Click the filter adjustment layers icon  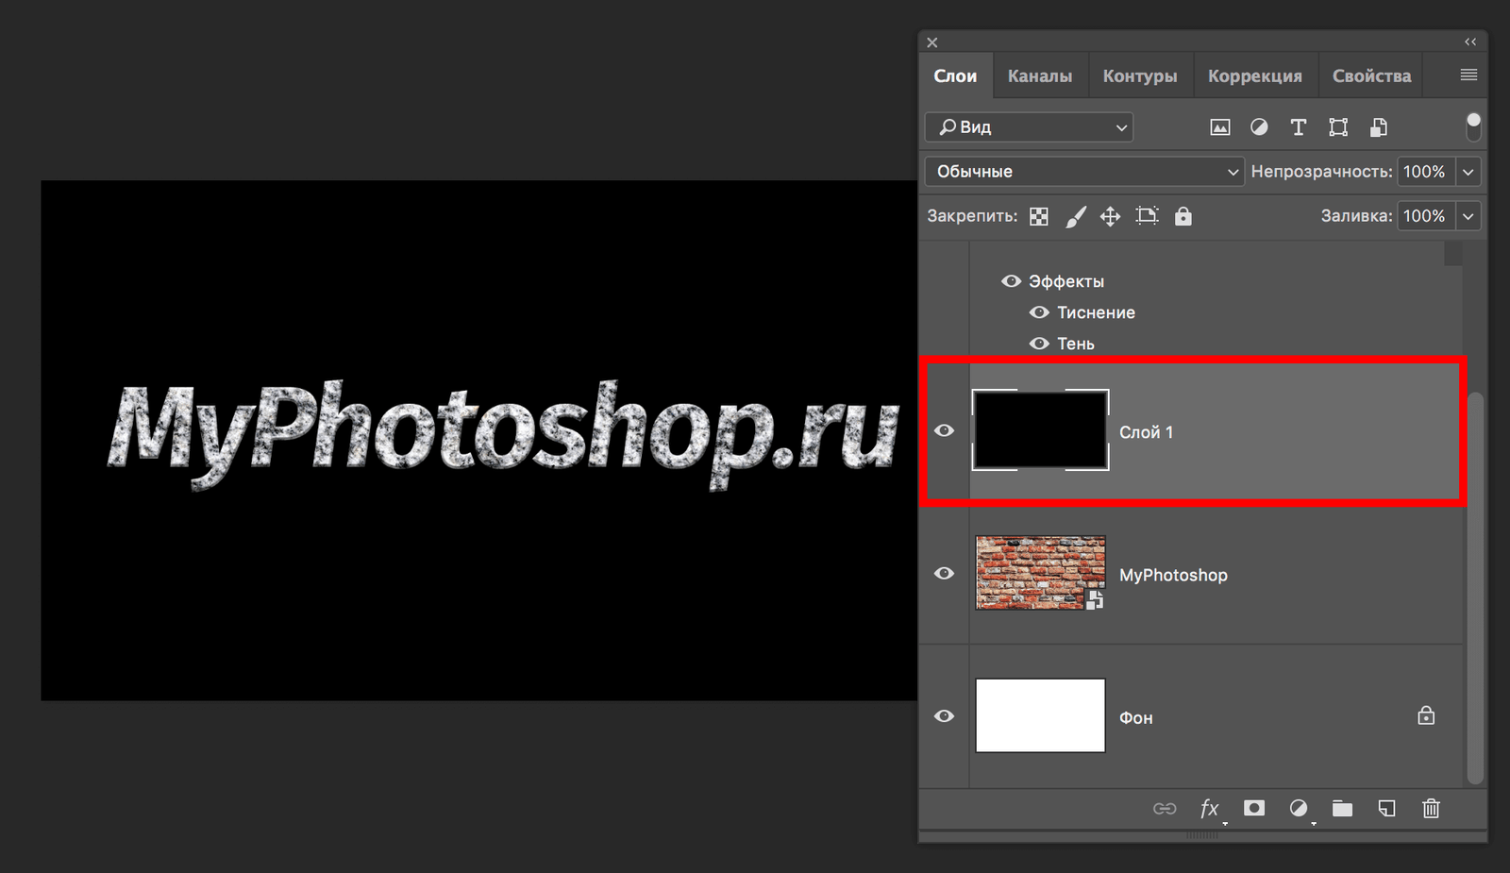click(1258, 126)
